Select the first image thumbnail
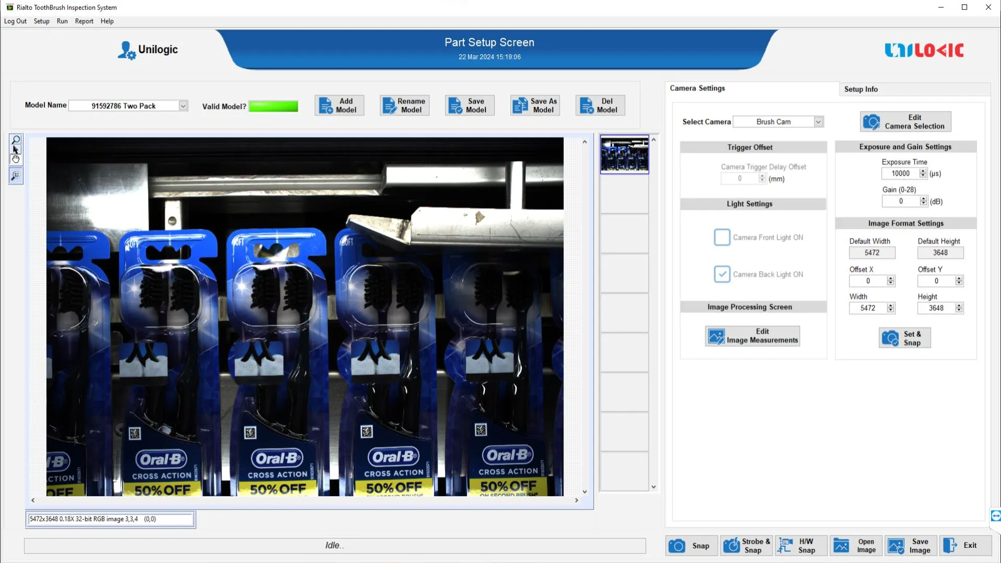 [624, 155]
